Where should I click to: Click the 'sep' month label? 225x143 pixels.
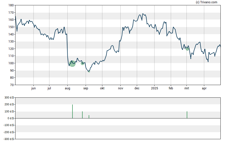86,88
